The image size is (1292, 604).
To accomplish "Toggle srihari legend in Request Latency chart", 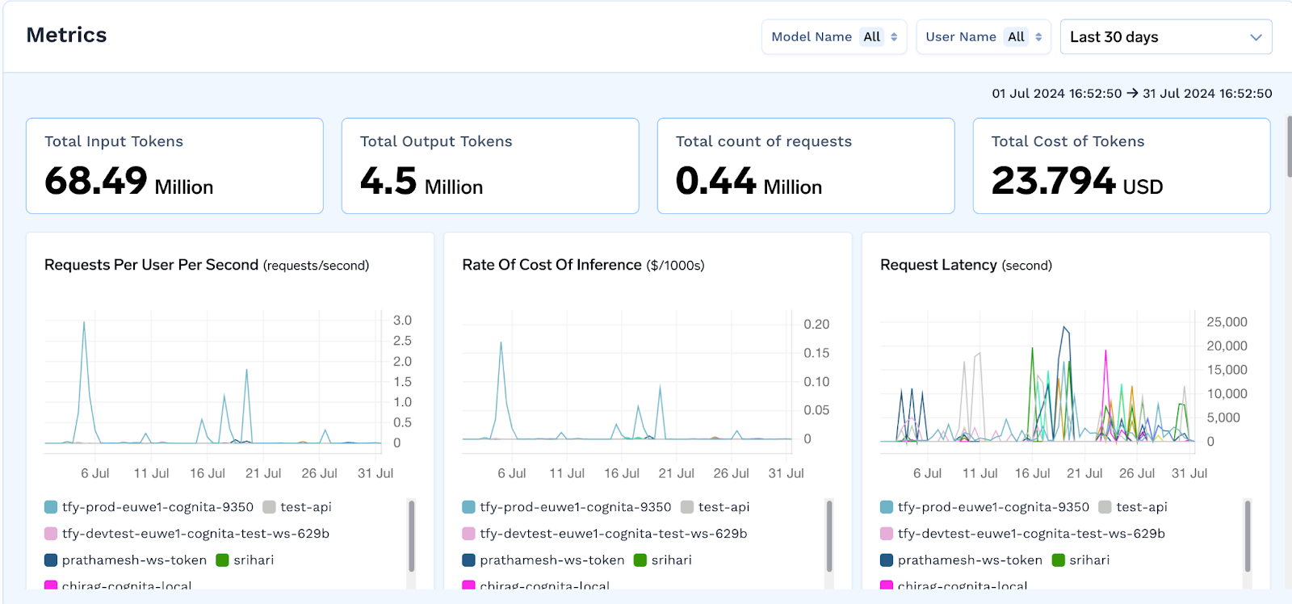I will [x=1080, y=560].
